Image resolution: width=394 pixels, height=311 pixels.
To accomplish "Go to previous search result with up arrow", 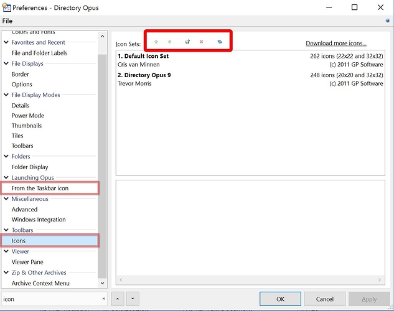I will point(118,299).
